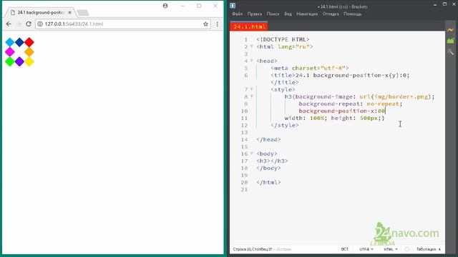The width and height of the screenshot is (458, 257).
Task: View site information icon in address bar
Action: [40, 24]
